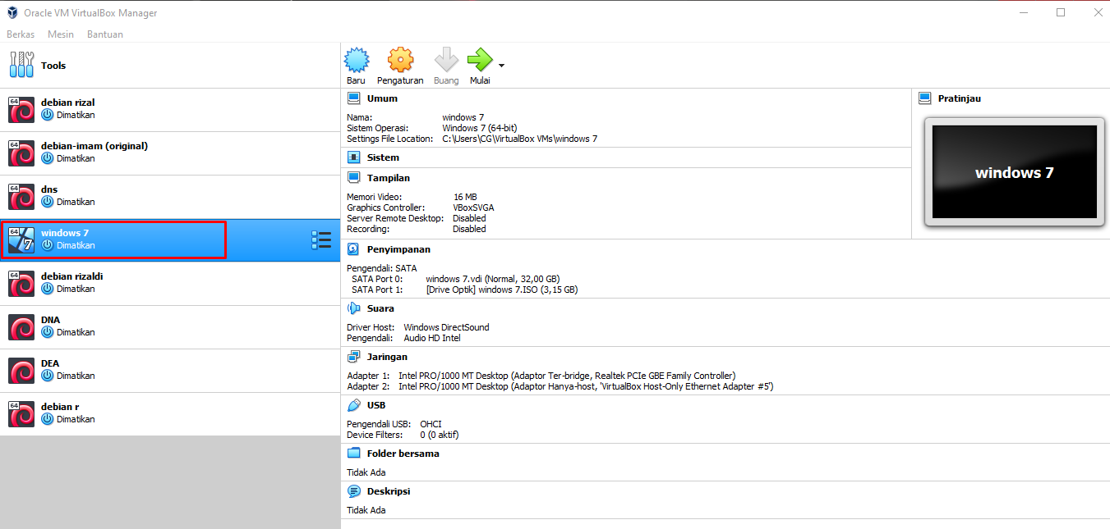Click the Jaringan network icon

point(353,357)
